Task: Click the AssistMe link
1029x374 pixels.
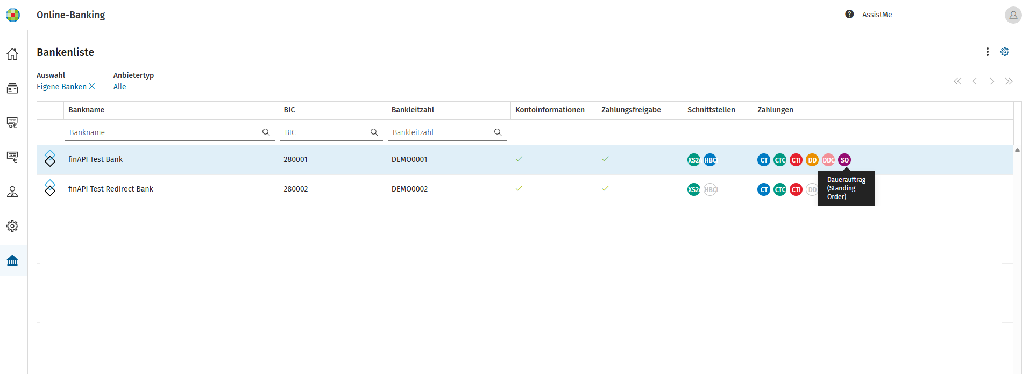Action: point(877,15)
